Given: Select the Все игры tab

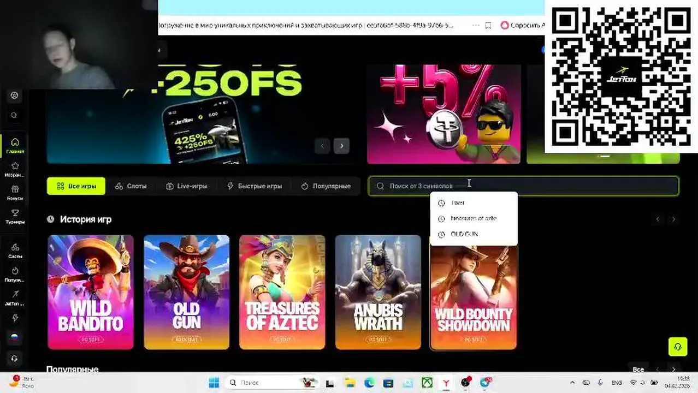Looking at the screenshot, I should (76, 186).
